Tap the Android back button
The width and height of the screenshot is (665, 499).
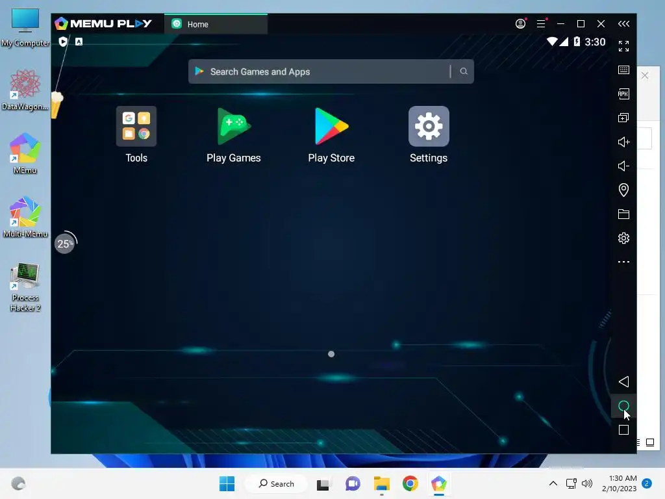click(623, 382)
